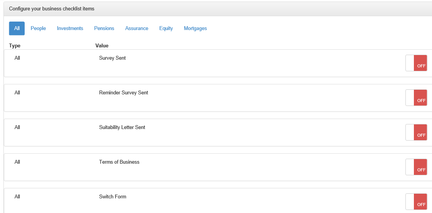Enable the Terms of Business switch
Viewport: 432px width, 213px height.
point(416,167)
